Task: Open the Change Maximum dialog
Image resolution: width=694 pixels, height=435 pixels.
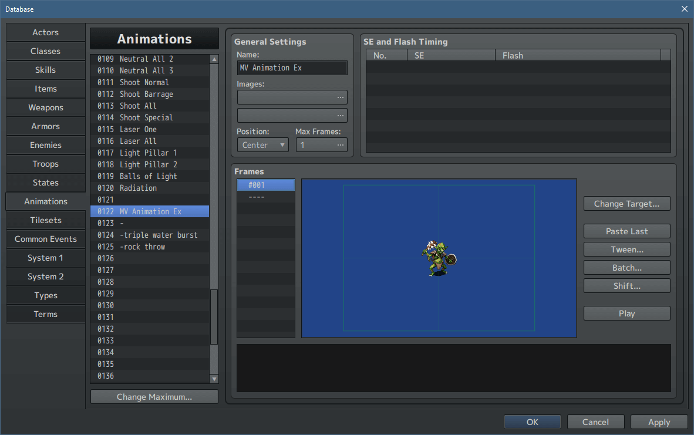Action: point(154,396)
